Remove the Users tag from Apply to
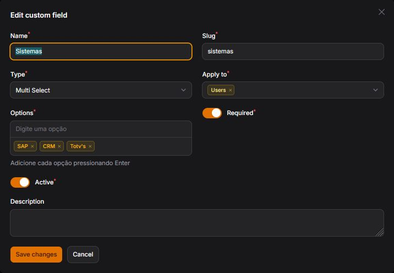The height and width of the screenshot is (273, 394). coord(231,90)
